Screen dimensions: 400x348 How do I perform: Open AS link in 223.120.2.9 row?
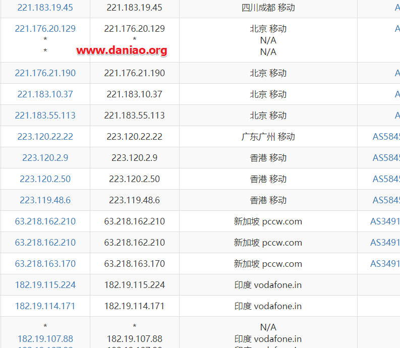click(386, 158)
